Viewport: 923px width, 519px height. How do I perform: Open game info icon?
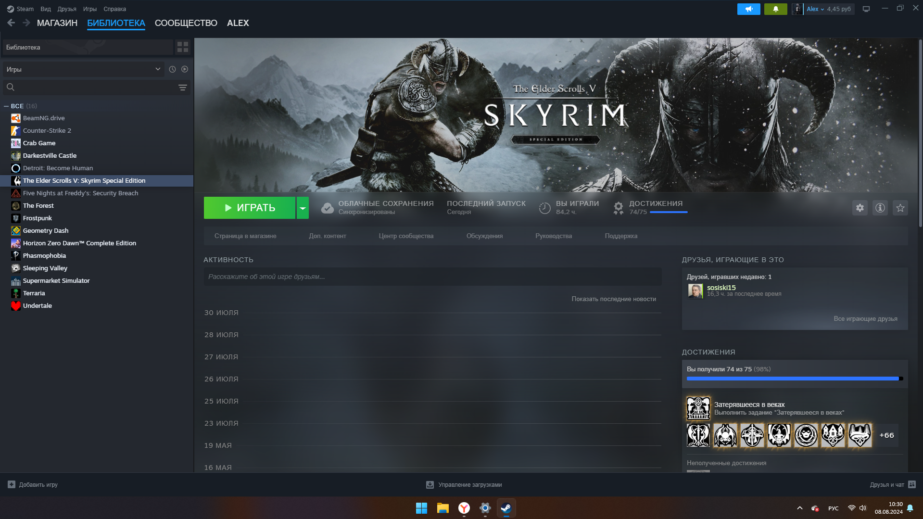click(880, 208)
